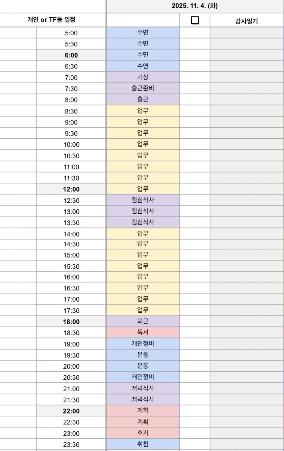Select the 출근준비 cell at 7:30
Screen dimensions: 284x451
click(143, 89)
